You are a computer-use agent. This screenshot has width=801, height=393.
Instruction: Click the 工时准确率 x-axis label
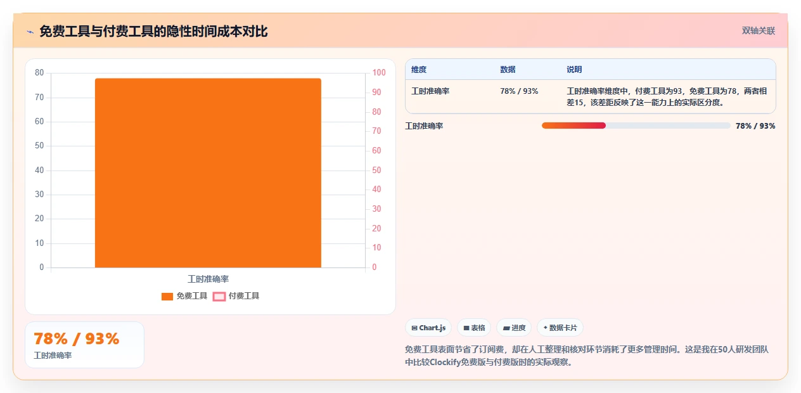[x=208, y=279]
